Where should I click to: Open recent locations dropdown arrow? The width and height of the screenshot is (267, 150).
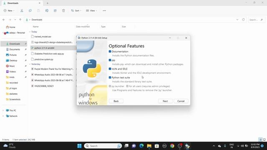tap(15, 20)
